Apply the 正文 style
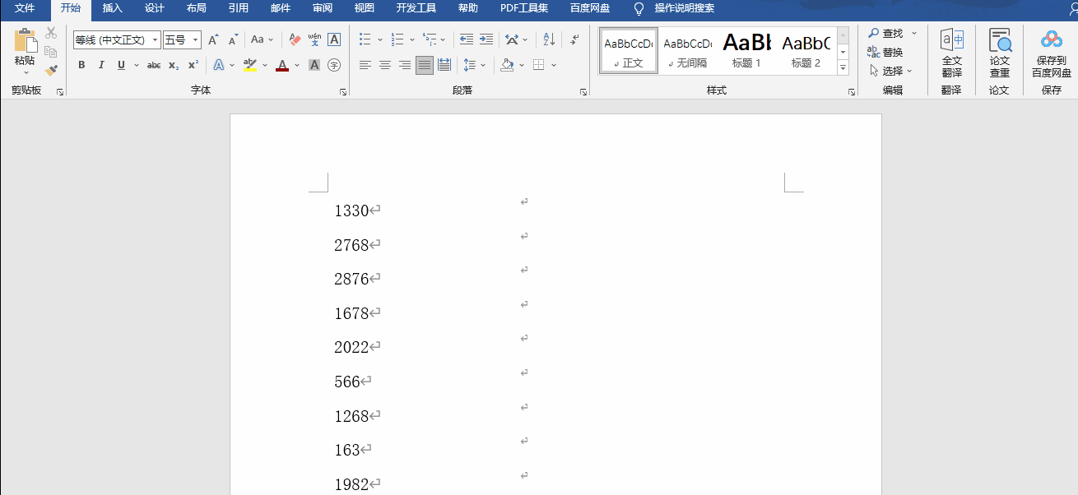This screenshot has height=495, width=1078. [629, 51]
